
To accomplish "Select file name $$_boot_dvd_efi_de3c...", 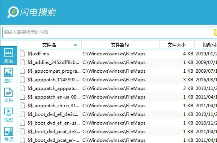I will pyautogui.click(x=53, y=114).
